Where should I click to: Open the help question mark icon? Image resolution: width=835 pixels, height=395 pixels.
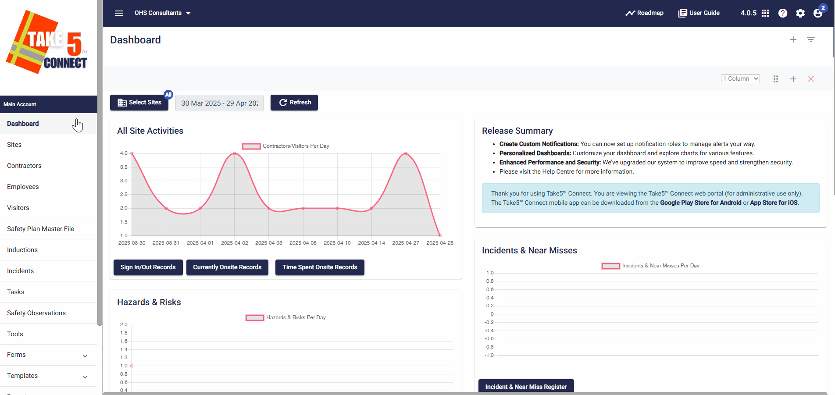783,13
